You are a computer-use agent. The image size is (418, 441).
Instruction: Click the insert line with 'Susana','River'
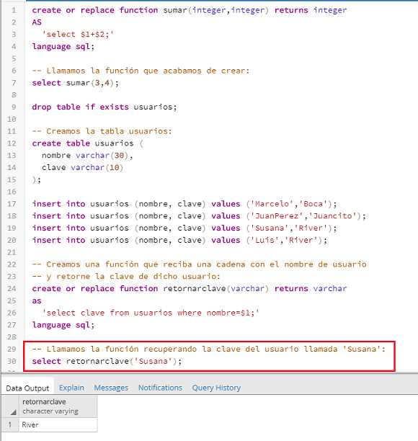click(184, 228)
